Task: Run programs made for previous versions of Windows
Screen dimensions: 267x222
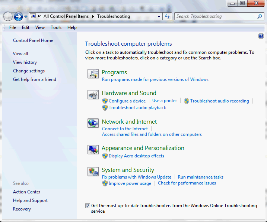Action: point(155,79)
